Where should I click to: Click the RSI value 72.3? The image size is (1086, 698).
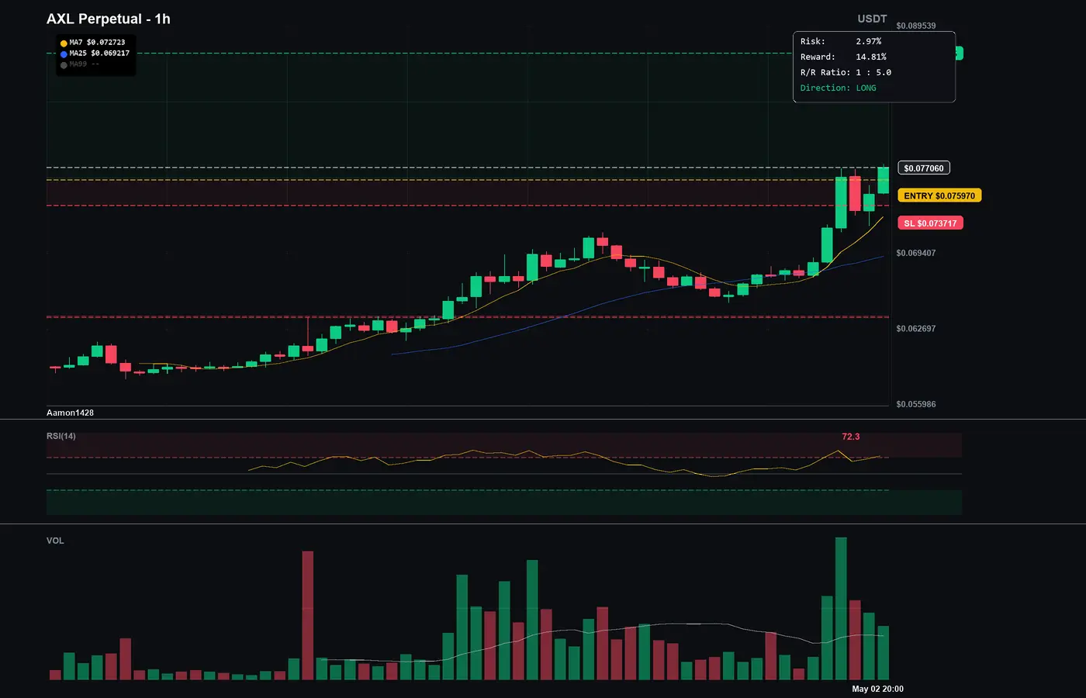tap(851, 437)
